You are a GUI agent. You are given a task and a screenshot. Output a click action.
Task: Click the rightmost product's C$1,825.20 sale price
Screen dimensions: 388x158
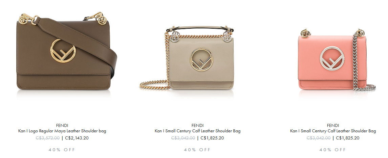[347, 138]
